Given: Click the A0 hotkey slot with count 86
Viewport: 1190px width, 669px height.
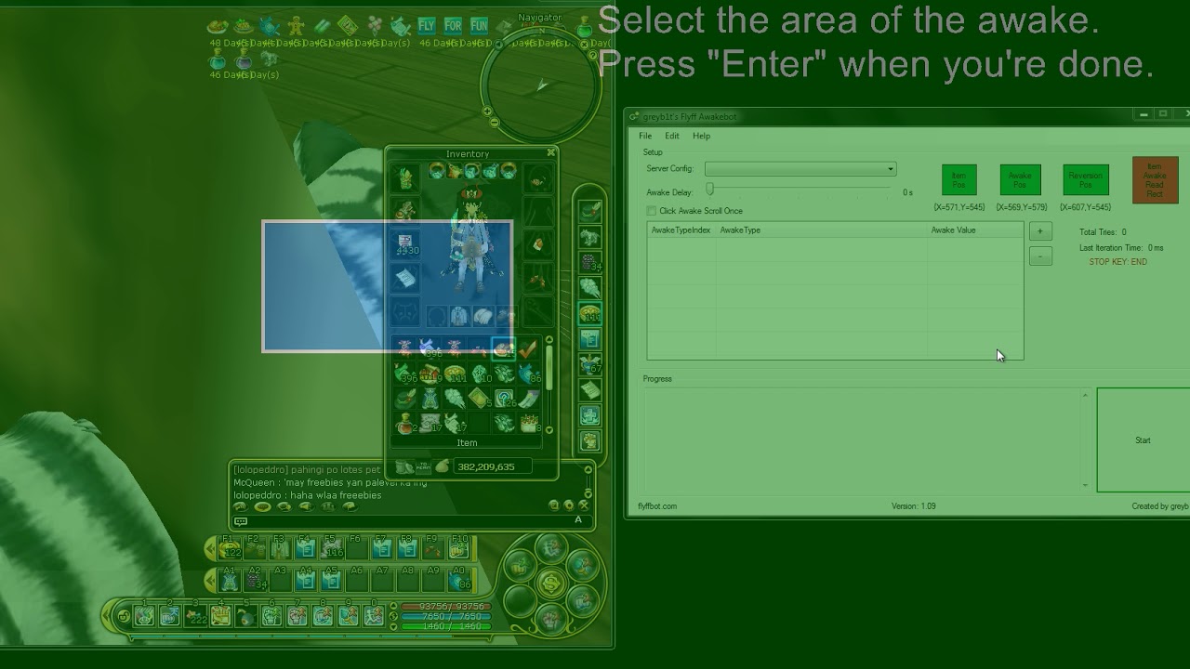Looking at the screenshot, I should [x=460, y=581].
